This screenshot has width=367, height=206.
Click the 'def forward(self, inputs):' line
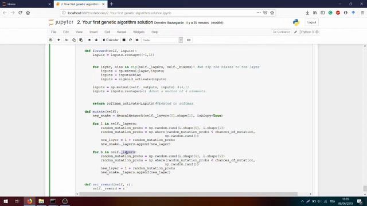point(111,51)
